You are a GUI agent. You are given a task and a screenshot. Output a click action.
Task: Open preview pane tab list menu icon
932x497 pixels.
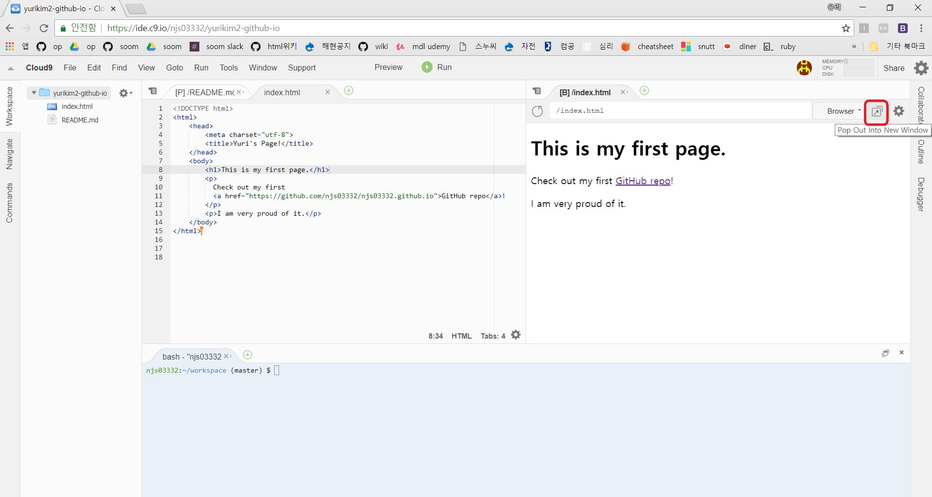click(537, 91)
